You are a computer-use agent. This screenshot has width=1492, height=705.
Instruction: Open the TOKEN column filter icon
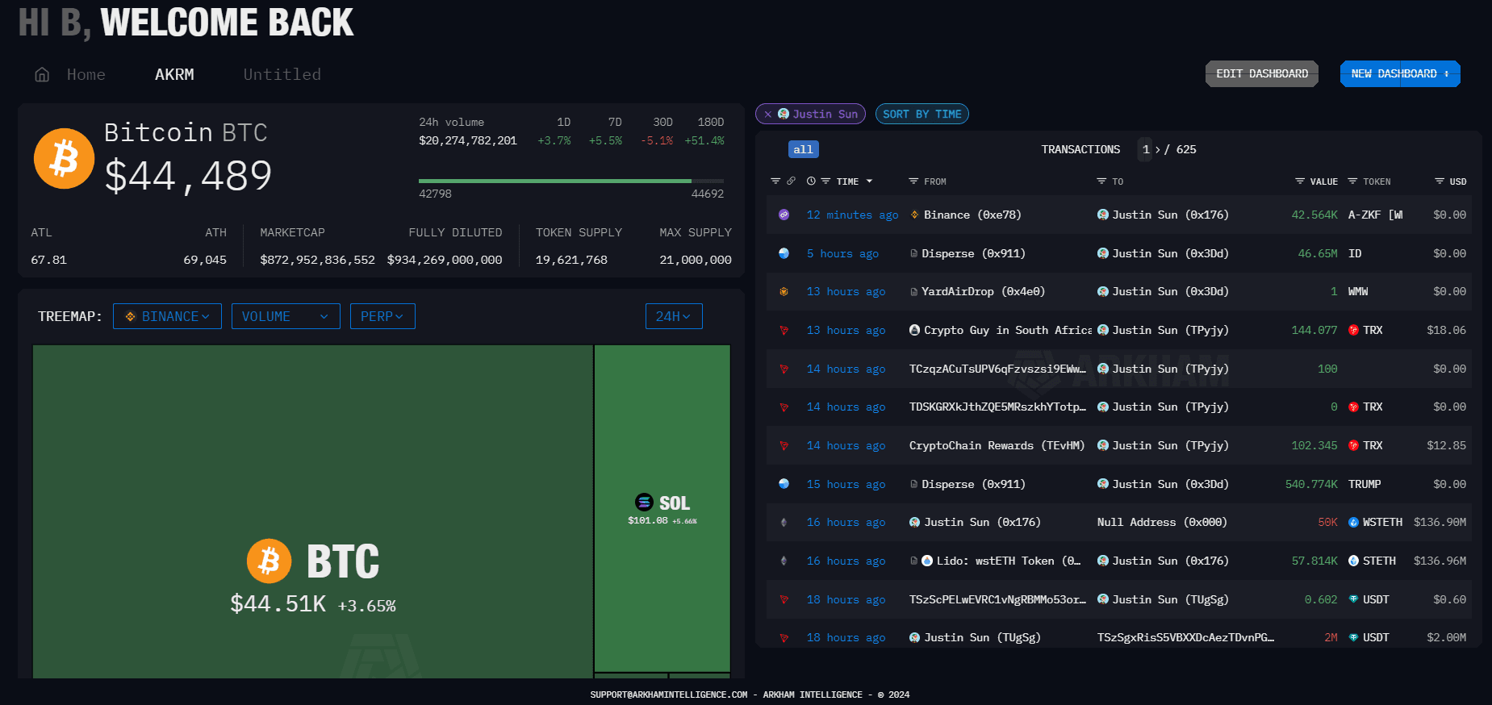[1352, 181]
